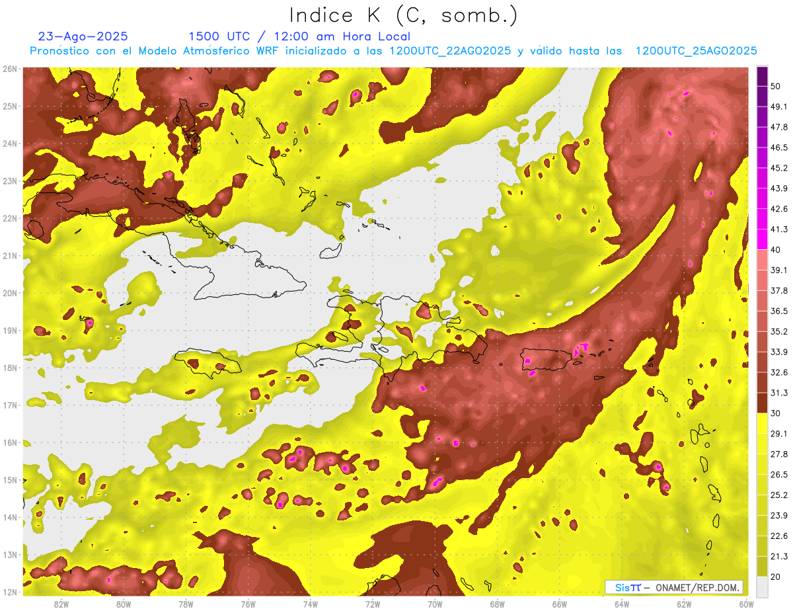Click the "42.6" color scale value
Viewport: 793px width, 613px height.
coord(779,209)
